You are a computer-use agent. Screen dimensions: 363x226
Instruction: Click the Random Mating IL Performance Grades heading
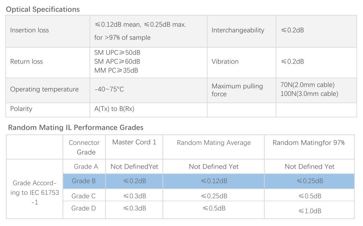pos(75,127)
